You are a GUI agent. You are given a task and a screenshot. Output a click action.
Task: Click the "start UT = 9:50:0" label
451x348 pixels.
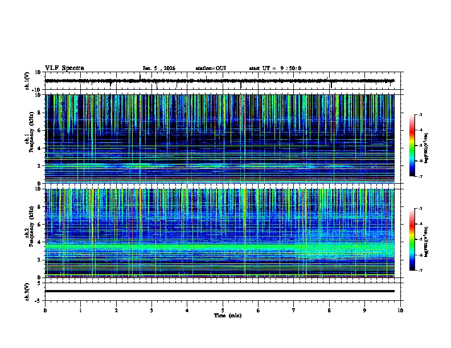tap(275, 68)
